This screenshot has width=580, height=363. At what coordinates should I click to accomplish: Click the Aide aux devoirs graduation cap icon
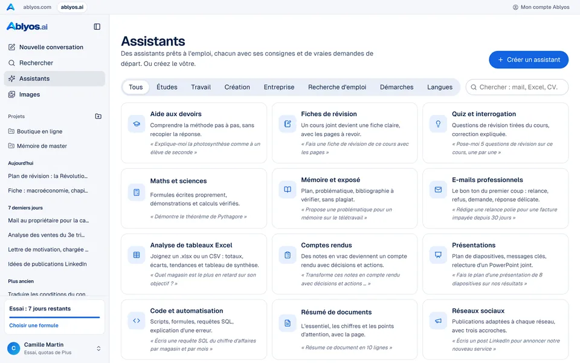point(137,124)
